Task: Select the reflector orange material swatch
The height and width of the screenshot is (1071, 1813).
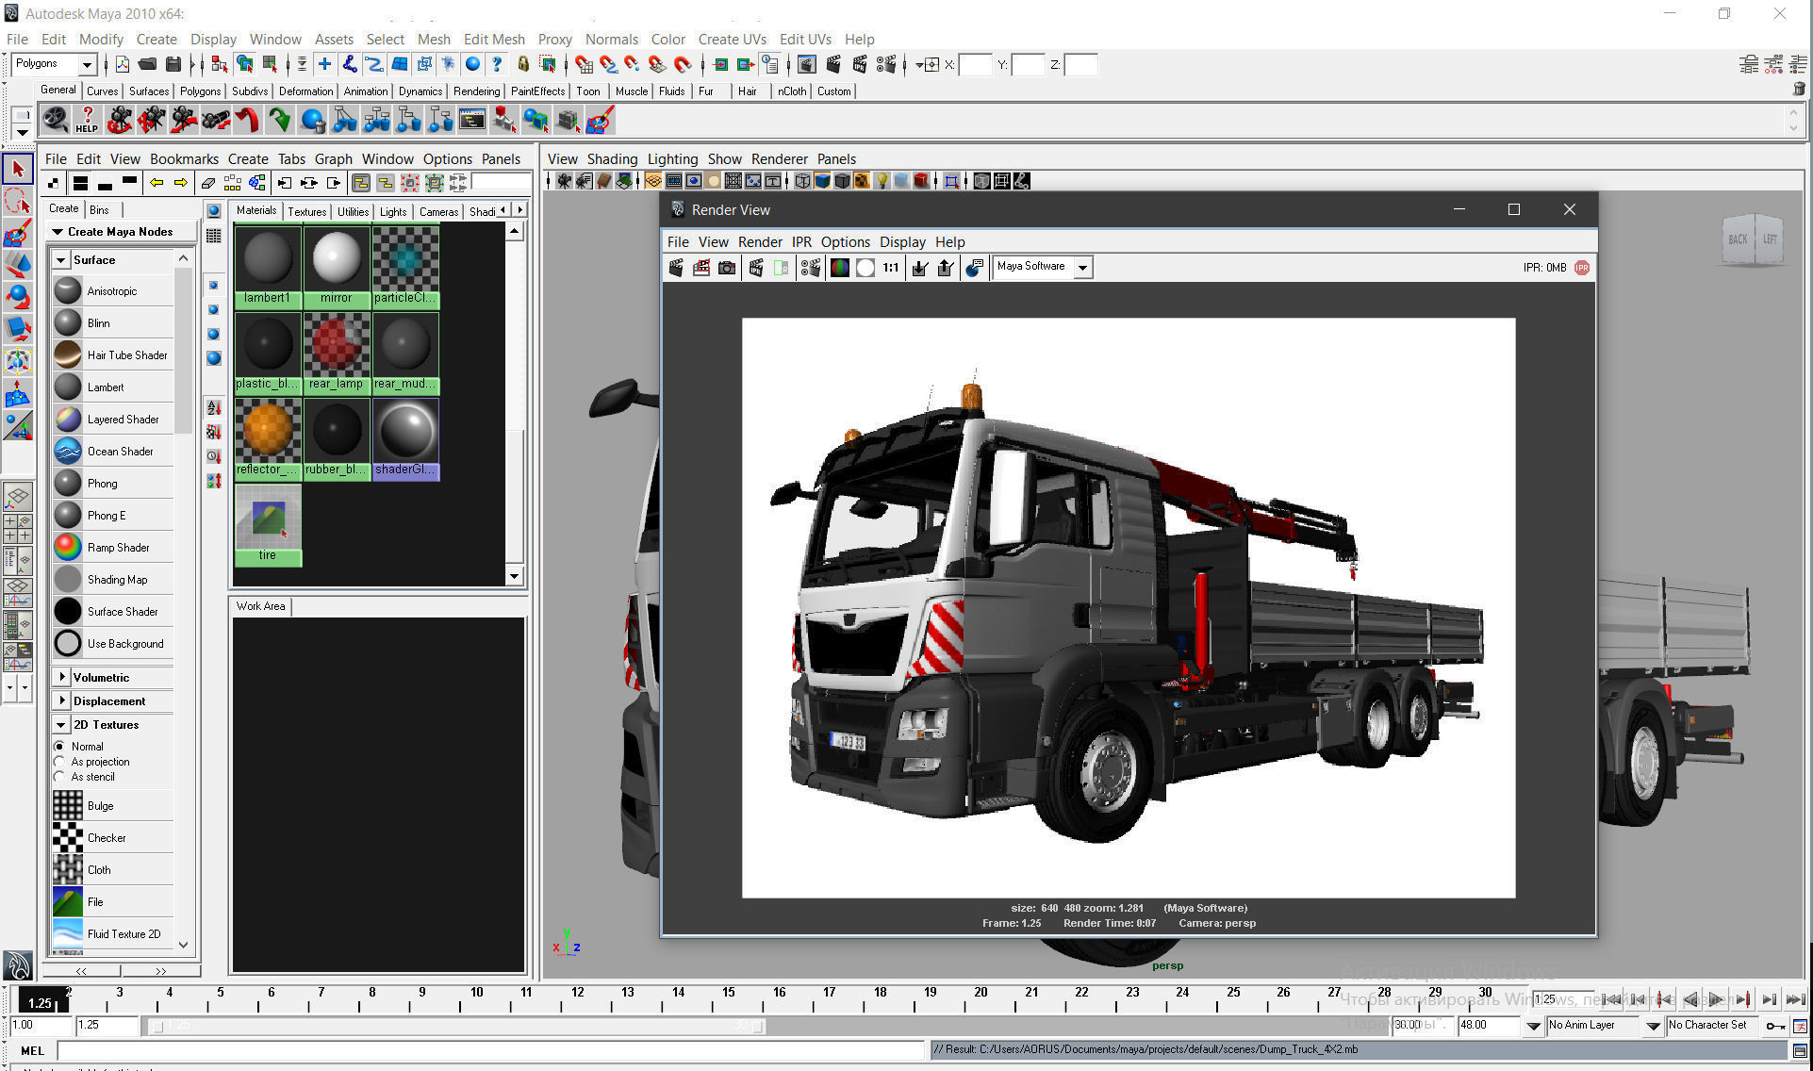Action: coord(268,437)
